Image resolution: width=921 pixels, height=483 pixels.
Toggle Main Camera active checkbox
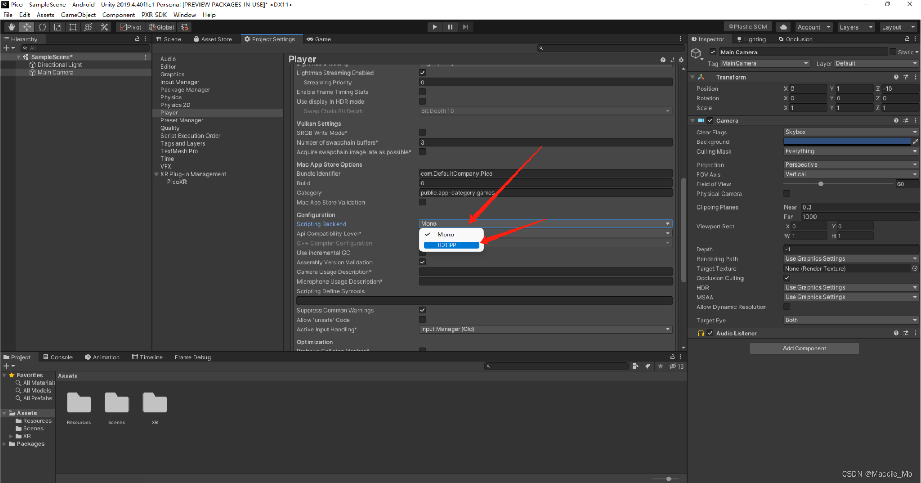click(x=713, y=52)
